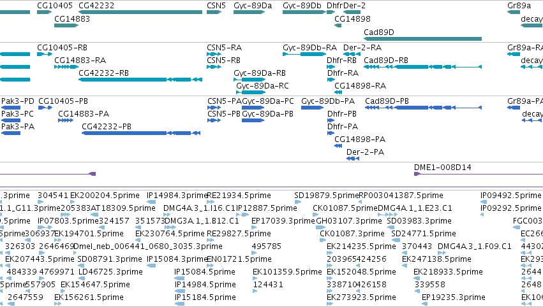Viewport: 543px width, 307px height.
Task: Select the RE21934.5prime EST label
Action: coord(239,196)
